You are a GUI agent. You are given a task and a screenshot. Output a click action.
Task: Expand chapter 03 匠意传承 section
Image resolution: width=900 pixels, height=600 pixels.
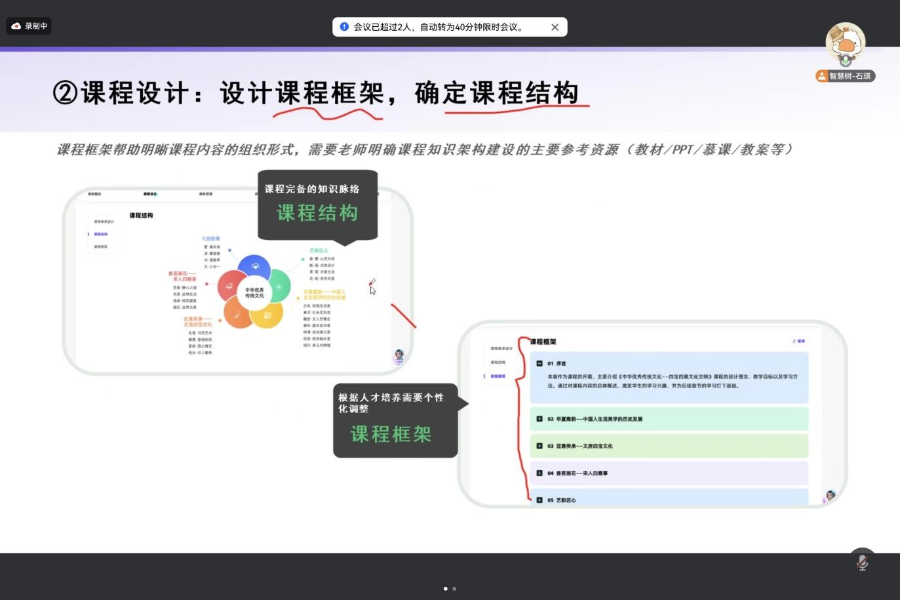click(x=539, y=446)
